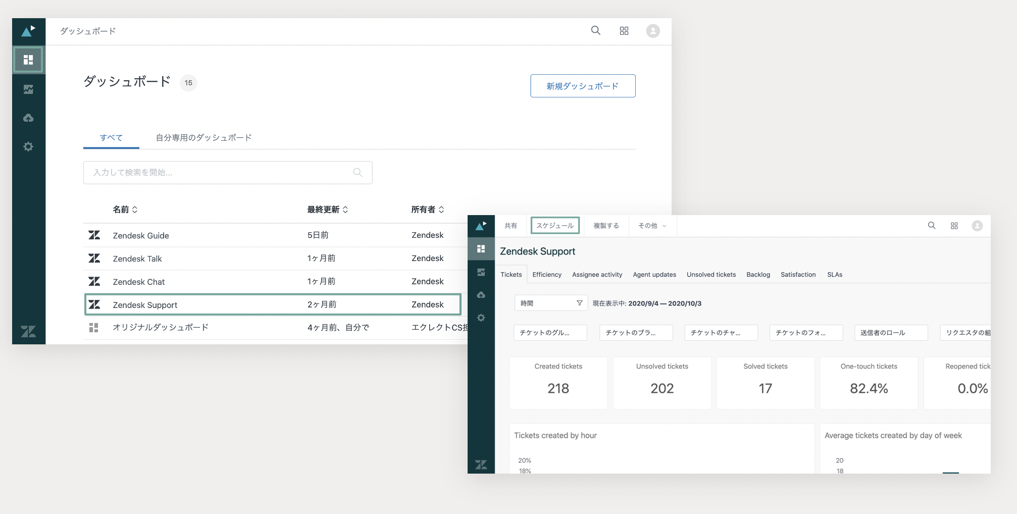Image resolution: width=1017 pixels, height=514 pixels.
Task: Switch to the Agent updates tab
Action: (654, 274)
